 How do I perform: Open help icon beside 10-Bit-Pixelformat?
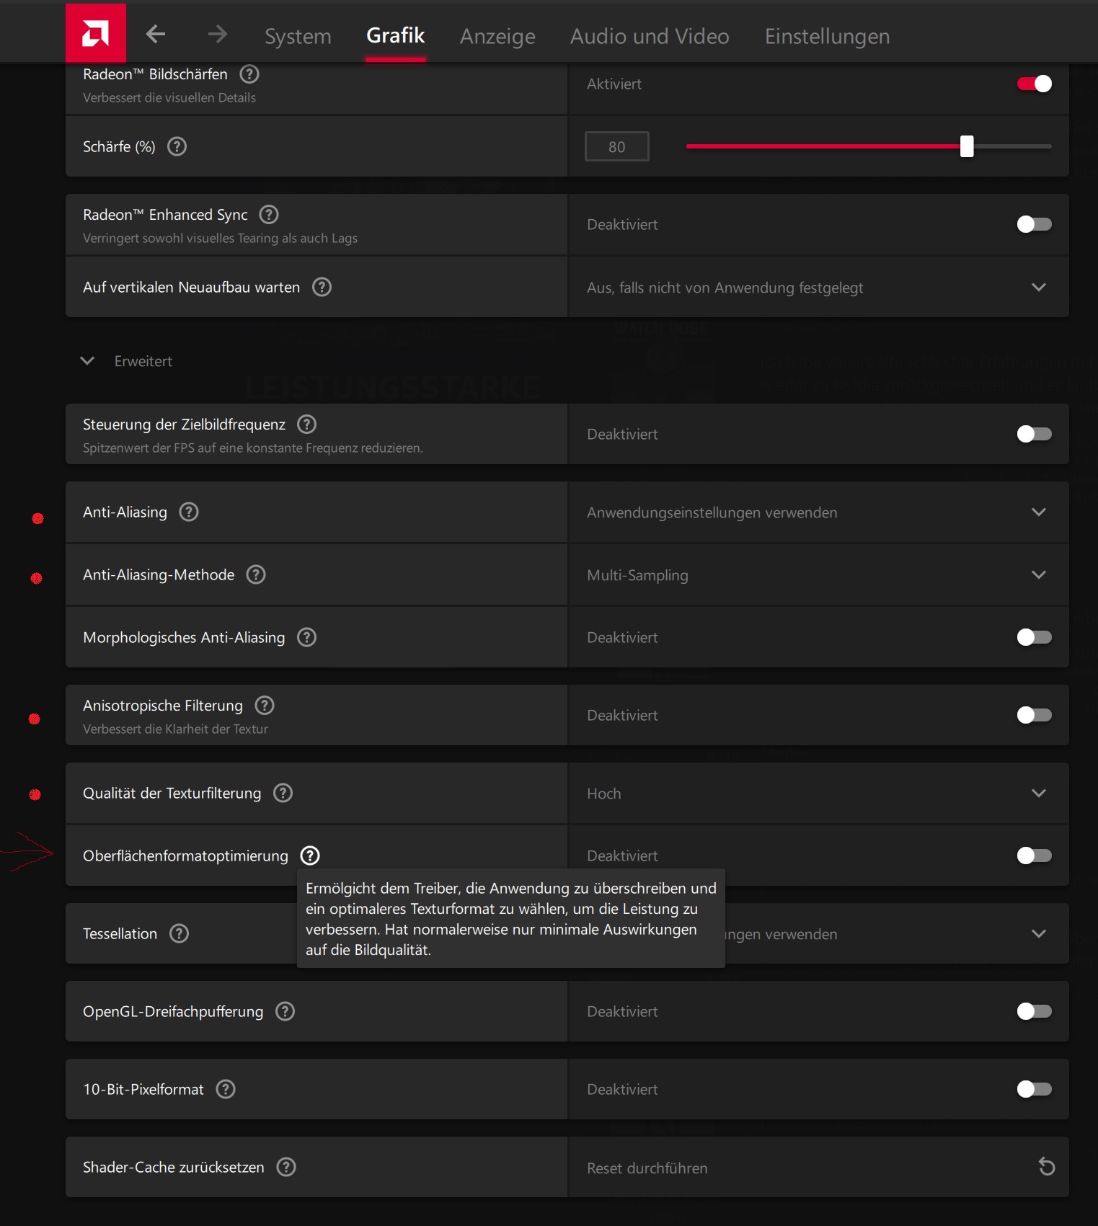226,1089
